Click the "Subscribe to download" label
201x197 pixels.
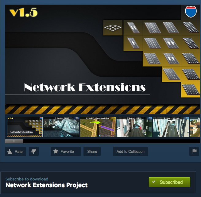tap(27, 179)
